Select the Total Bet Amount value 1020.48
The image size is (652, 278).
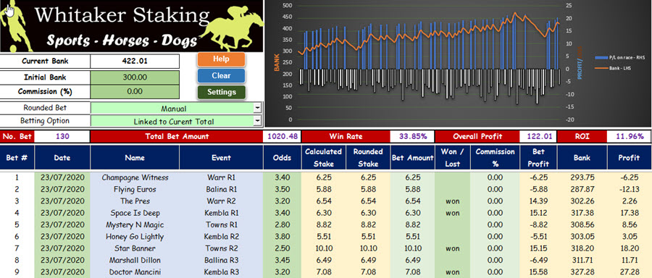tap(283, 136)
